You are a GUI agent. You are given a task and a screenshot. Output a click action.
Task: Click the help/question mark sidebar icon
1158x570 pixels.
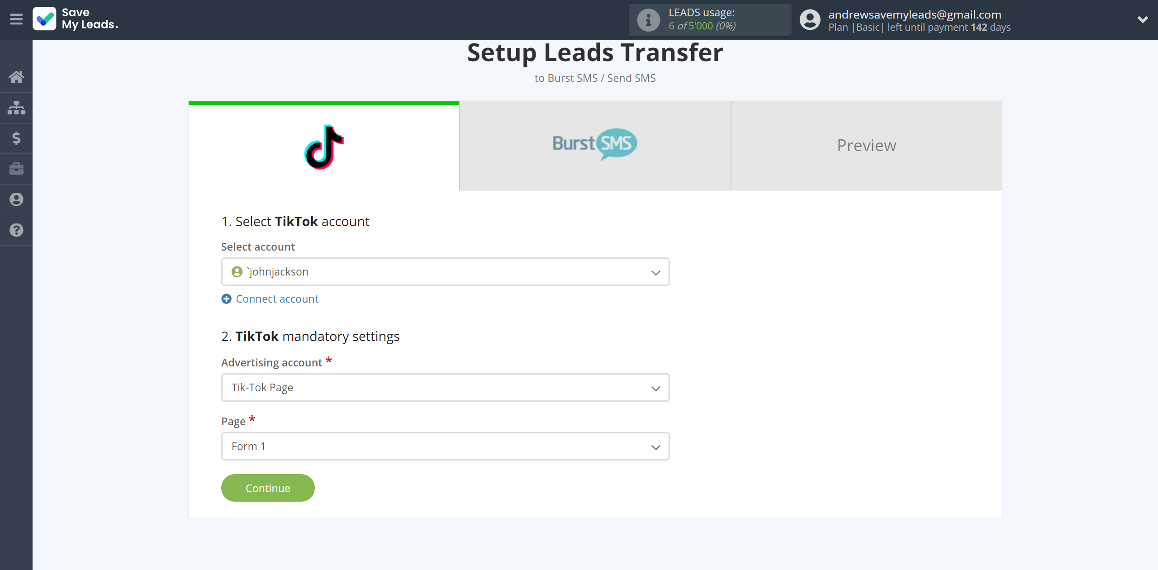(x=16, y=230)
